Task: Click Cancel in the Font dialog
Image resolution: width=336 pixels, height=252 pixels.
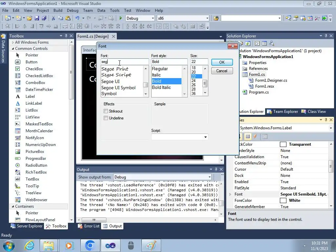Action: (x=222, y=71)
